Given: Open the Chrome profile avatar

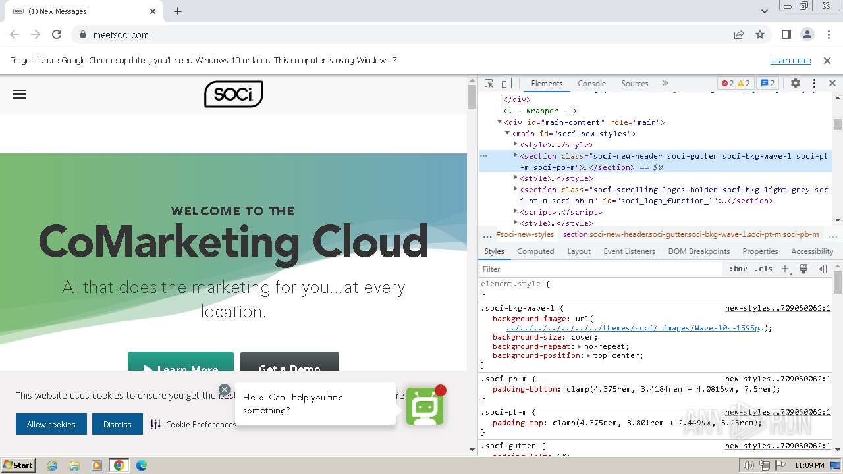Looking at the screenshot, I should (807, 34).
